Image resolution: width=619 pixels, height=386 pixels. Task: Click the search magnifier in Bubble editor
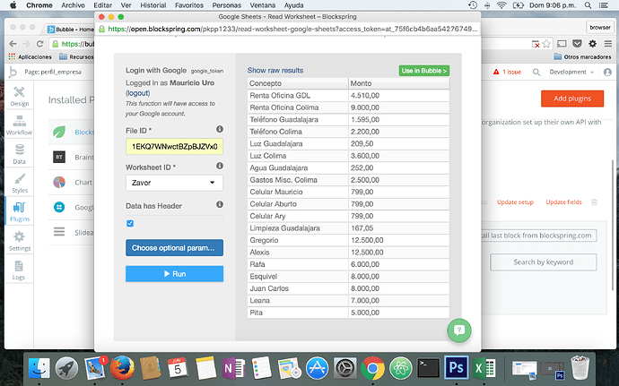(536, 73)
